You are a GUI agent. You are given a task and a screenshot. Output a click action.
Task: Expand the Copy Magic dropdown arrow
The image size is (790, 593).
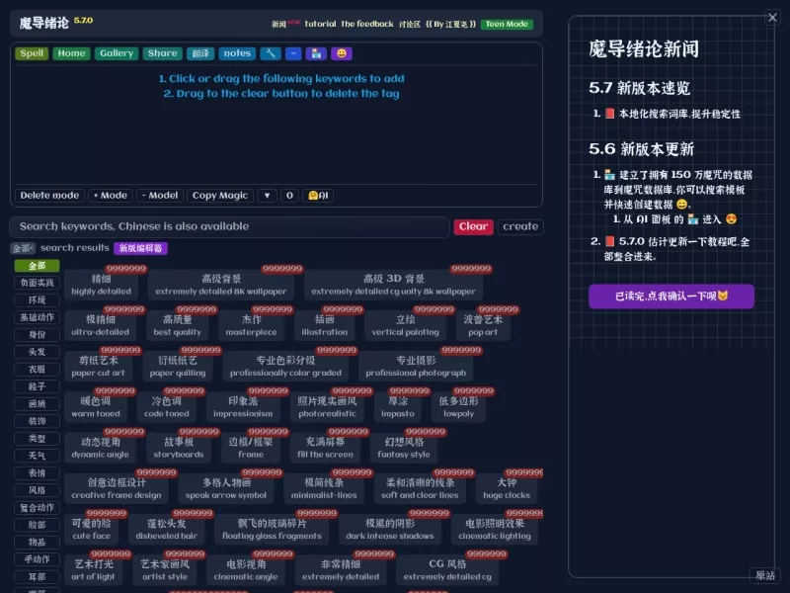(x=267, y=196)
